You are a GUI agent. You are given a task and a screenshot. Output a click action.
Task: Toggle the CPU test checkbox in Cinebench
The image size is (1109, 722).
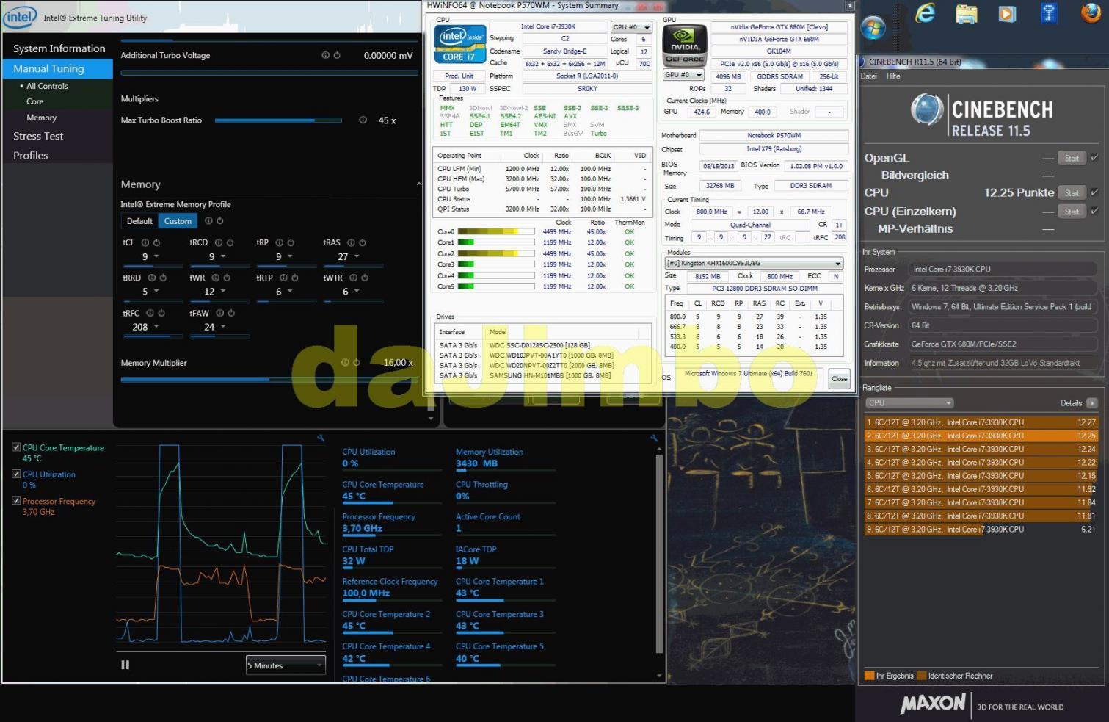point(1094,192)
